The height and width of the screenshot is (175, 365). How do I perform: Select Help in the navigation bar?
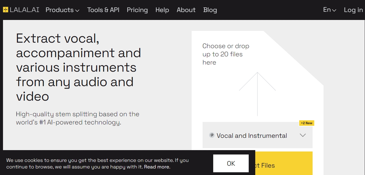[x=162, y=10]
